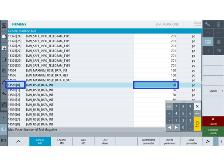This screenshot has height=168, width=224.
Task: Tap digit 2 on numeric keypad
Action: (x=183, y=120)
